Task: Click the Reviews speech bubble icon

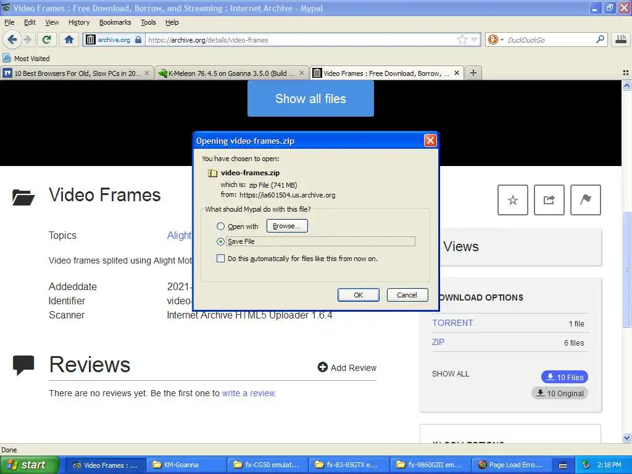Action: tap(23, 365)
